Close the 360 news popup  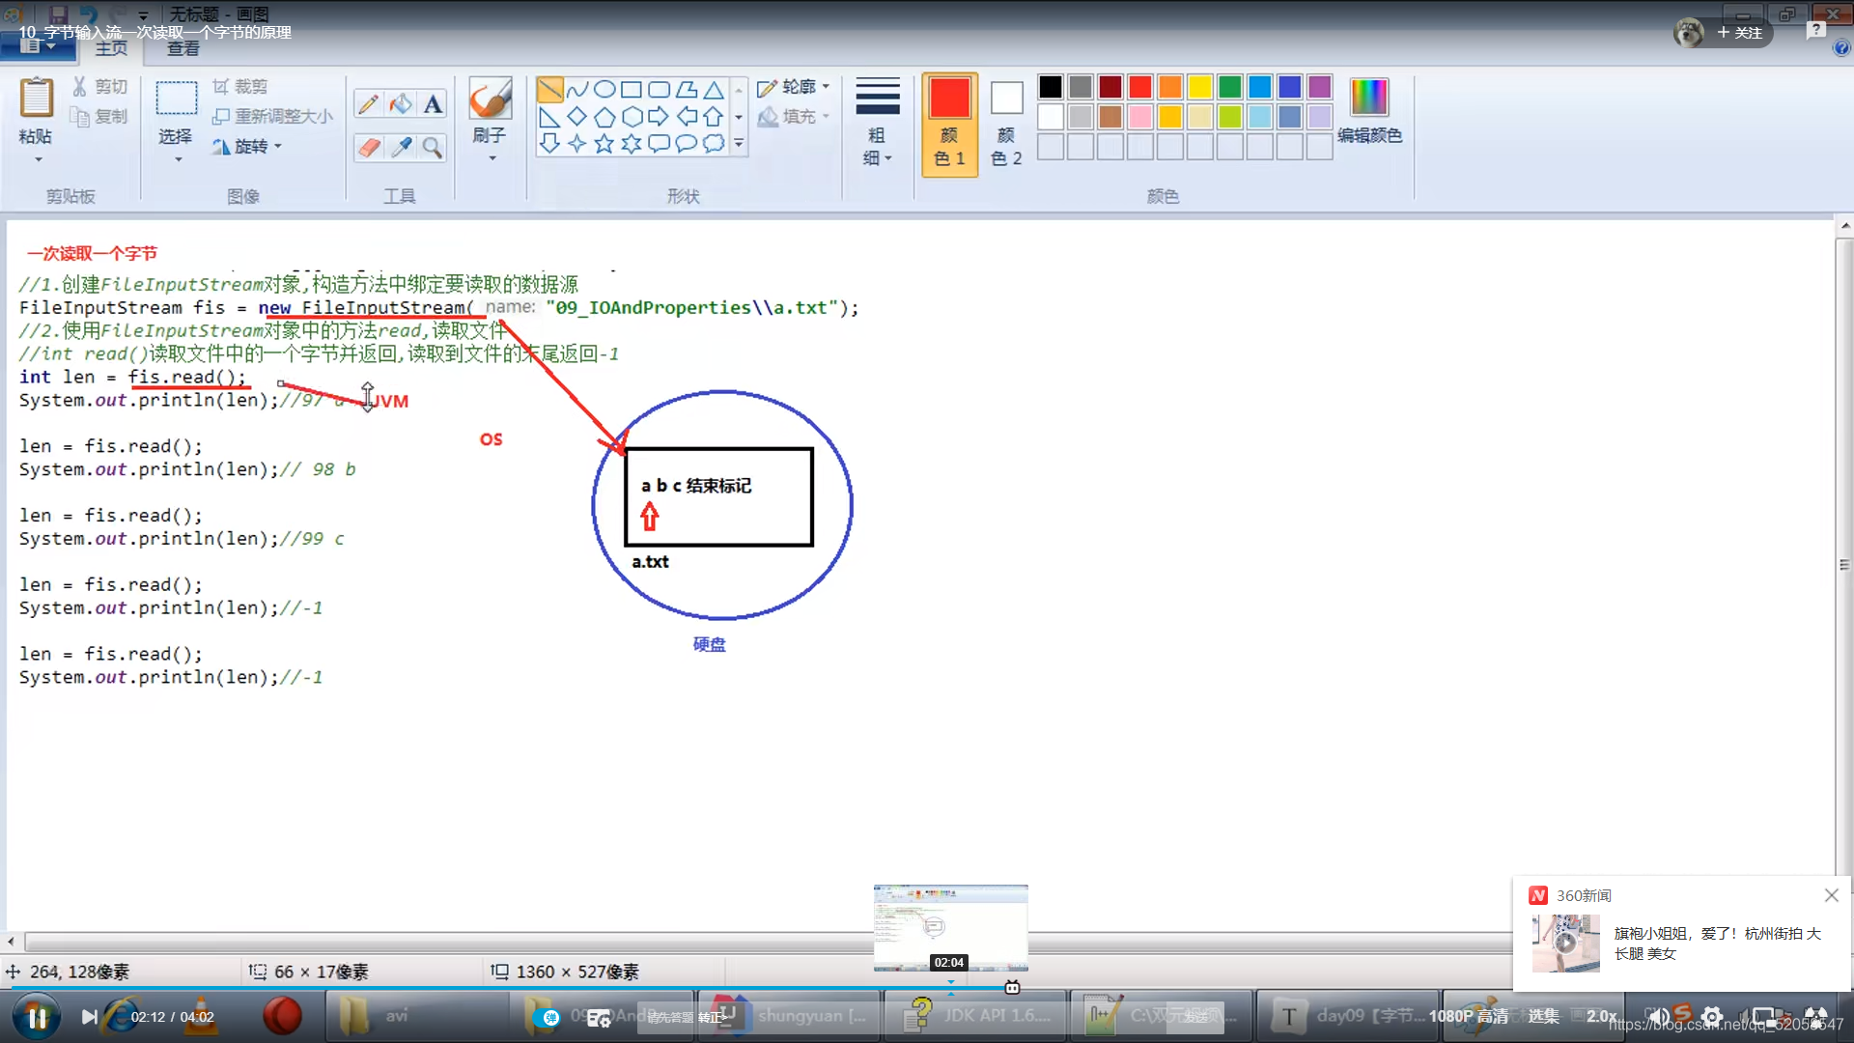pyautogui.click(x=1831, y=895)
